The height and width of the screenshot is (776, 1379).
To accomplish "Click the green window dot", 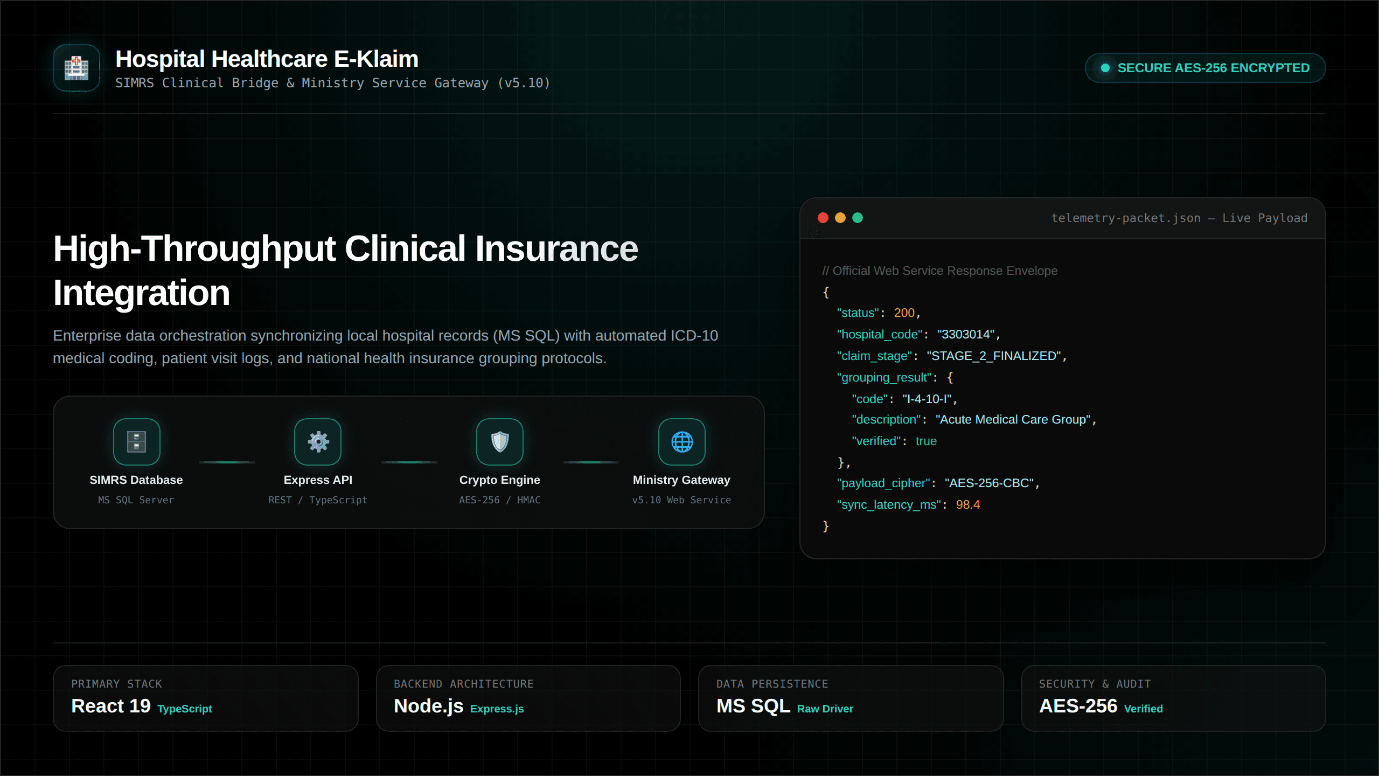I will click(858, 218).
